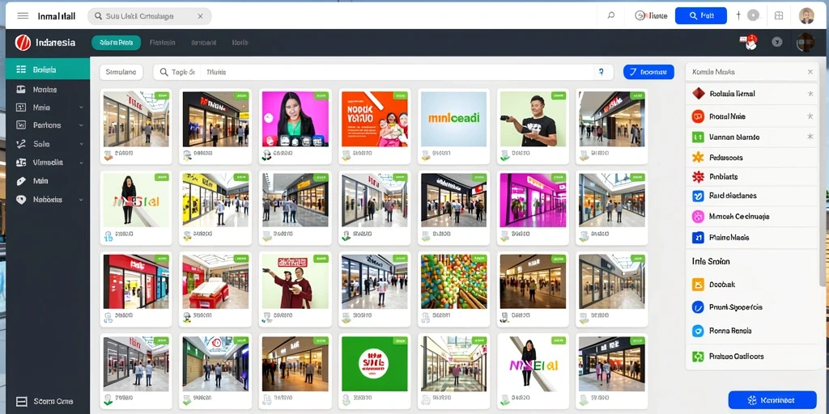The height and width of the screenshot is (414, 829).
Task: Select the red diamond icon in right panel
Action: [x=698, y=94]
